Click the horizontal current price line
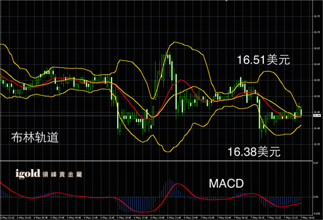323x220 pixels. point(156,116)
